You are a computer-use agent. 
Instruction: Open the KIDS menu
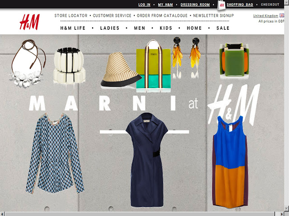[166, 28]
